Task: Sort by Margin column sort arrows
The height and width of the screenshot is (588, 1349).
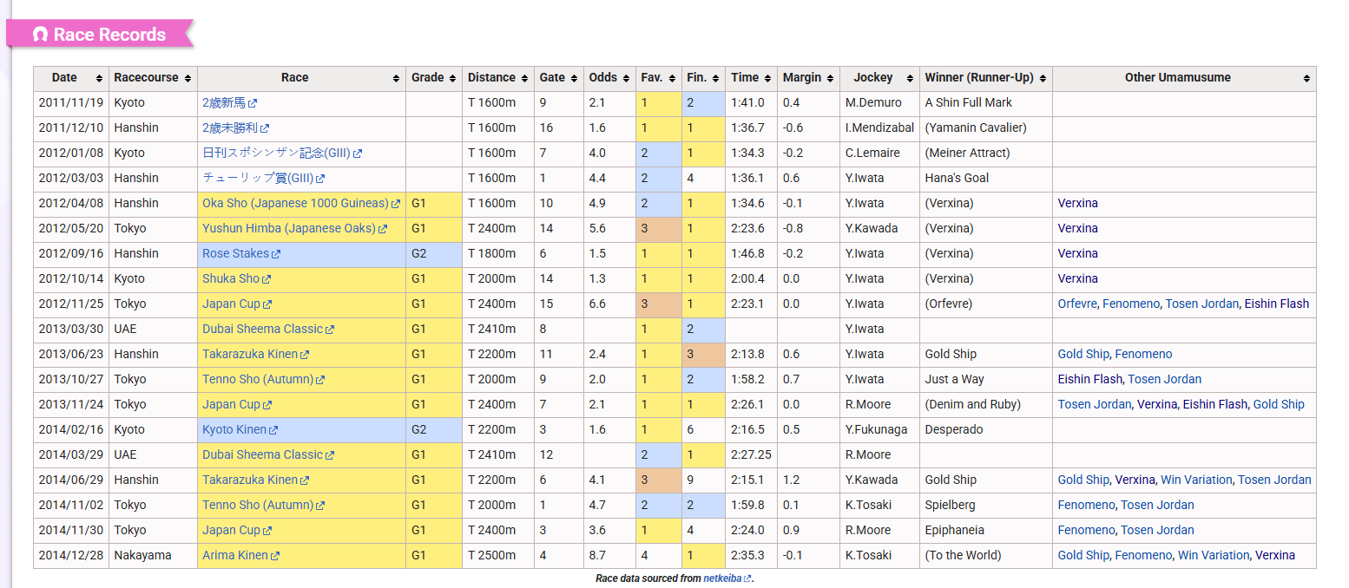Action: click(830, 78)
